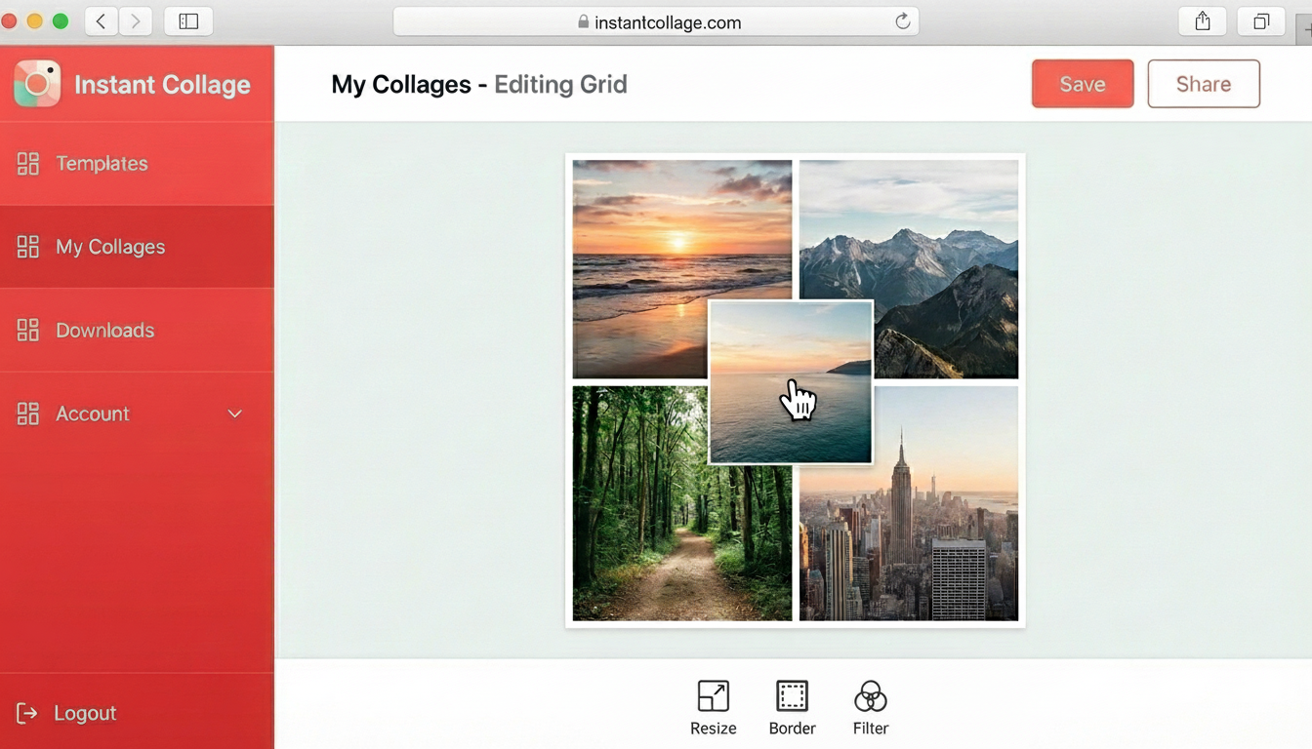Click the Save button
Screen dimensions: 1312x749
coord(1082,83)
